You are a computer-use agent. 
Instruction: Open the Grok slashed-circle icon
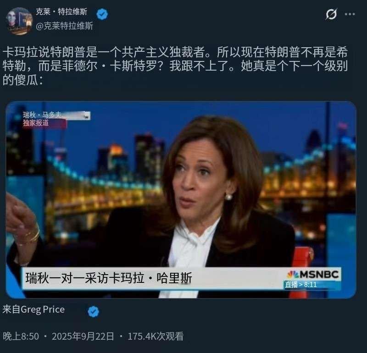click(331, 14)
